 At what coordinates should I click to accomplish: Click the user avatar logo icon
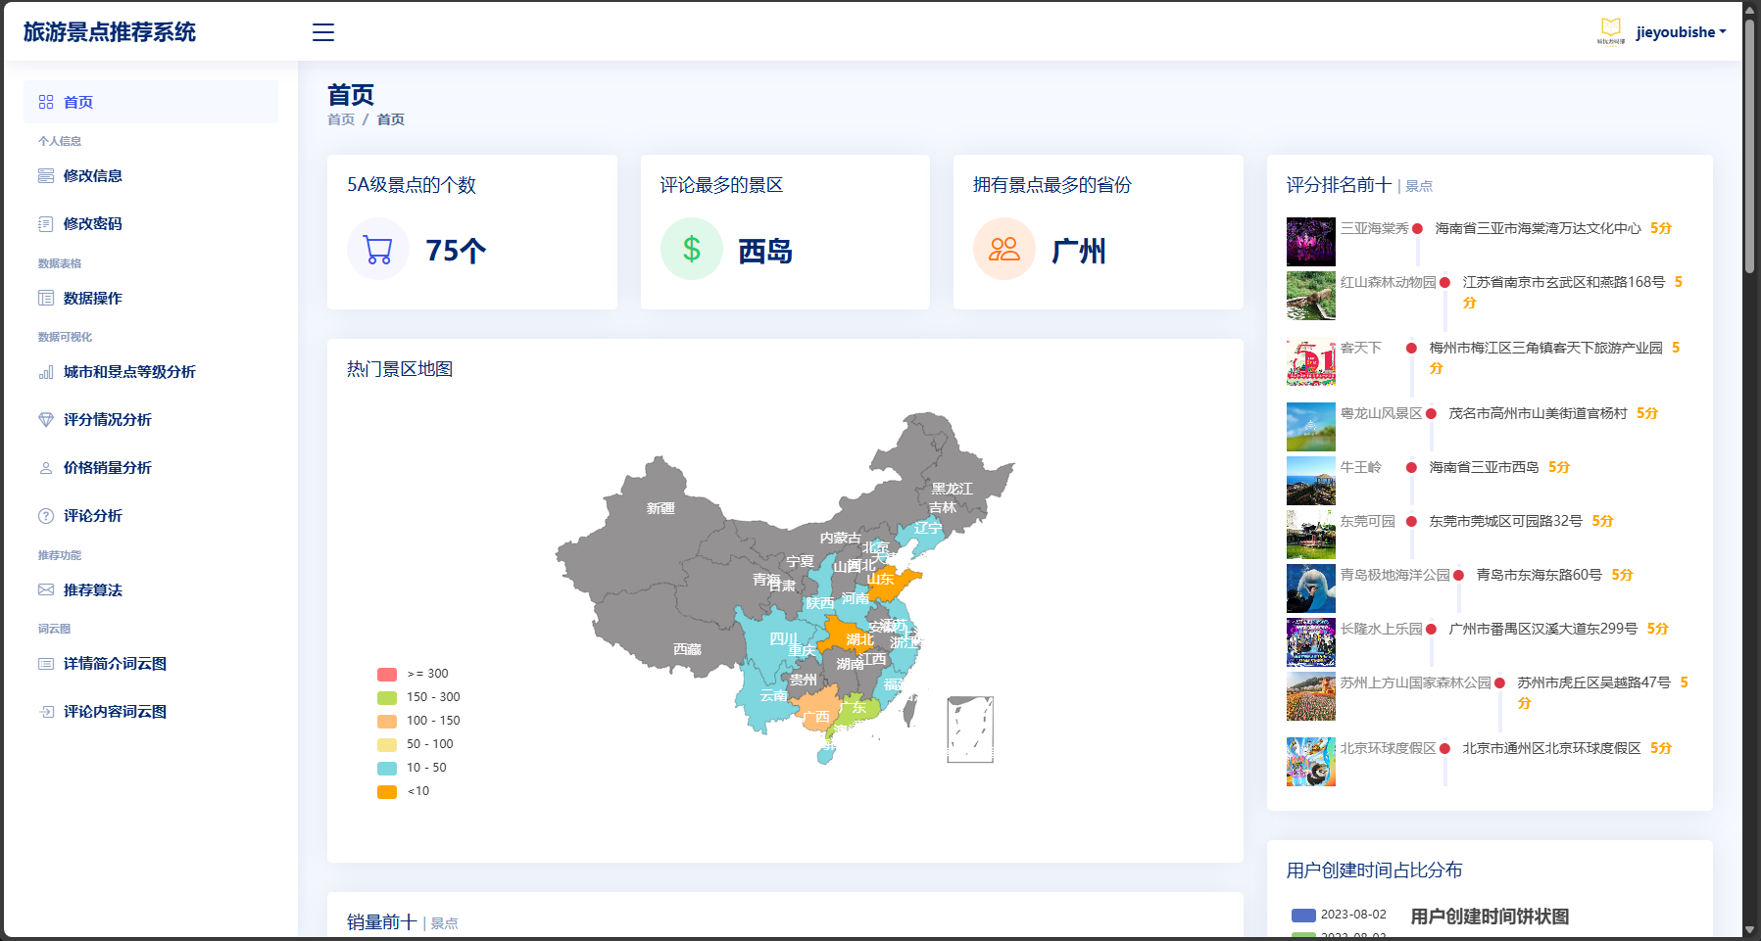(1611, 31)
